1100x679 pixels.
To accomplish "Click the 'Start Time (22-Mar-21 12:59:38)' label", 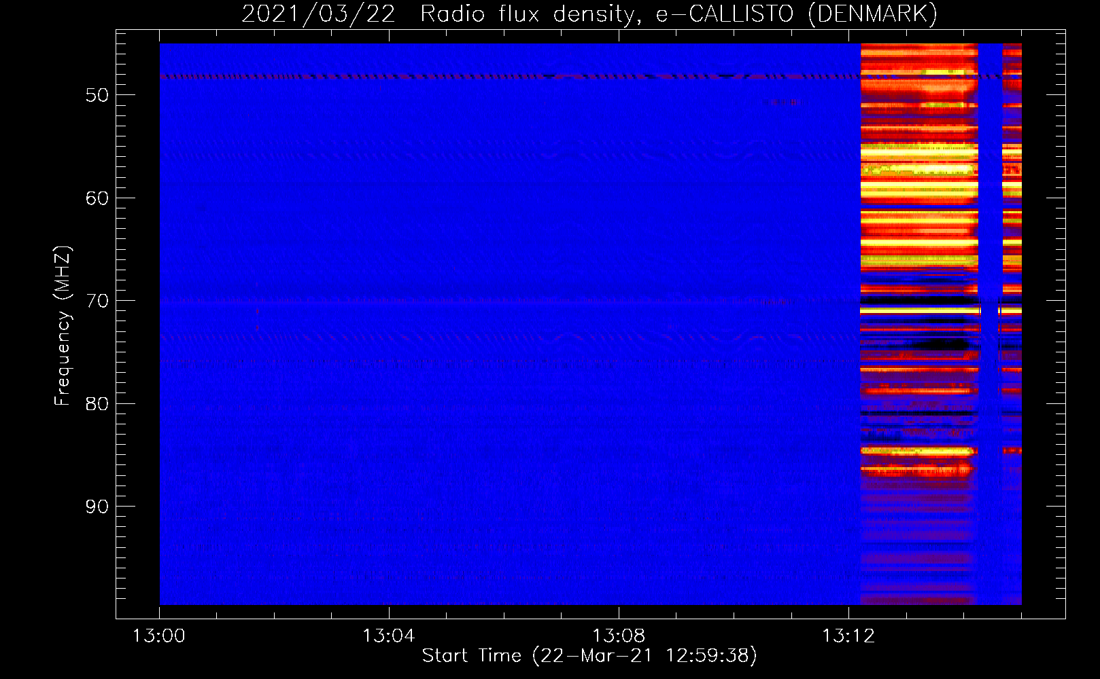I will (589, 656).
